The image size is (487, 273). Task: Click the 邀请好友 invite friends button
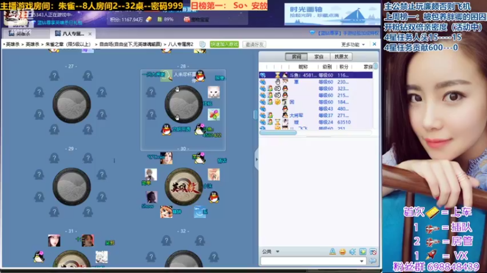pyautogui.click(x=254, y=44)
